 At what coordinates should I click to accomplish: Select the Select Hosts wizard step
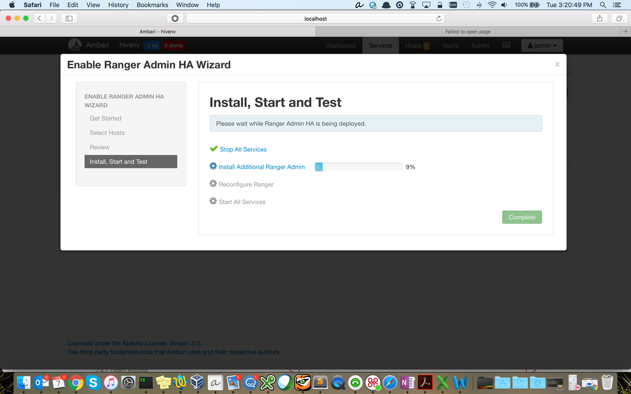[107, 133]
